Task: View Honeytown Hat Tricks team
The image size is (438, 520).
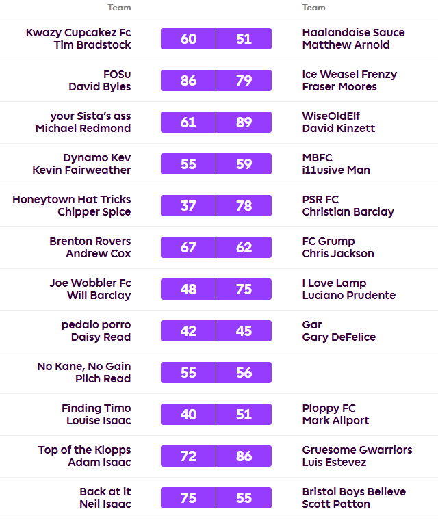Action: (71, 200)
